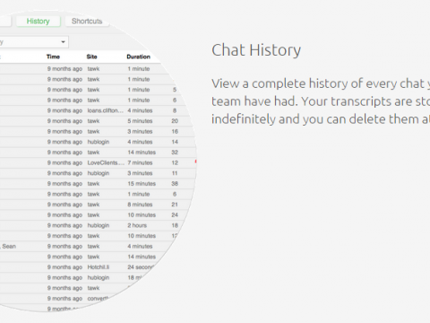
Task: Open the hublogin 2 hours chat
Action: (x=92, y=225)
